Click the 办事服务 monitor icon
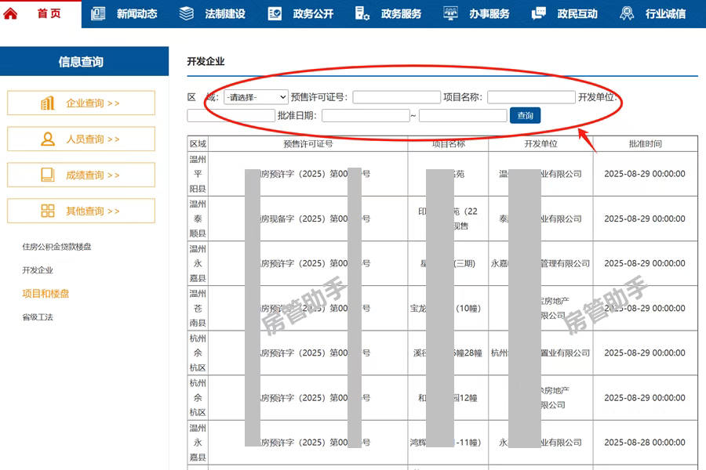Image resolution: width=706 pixels, height=470 pixels. [450, 13]
